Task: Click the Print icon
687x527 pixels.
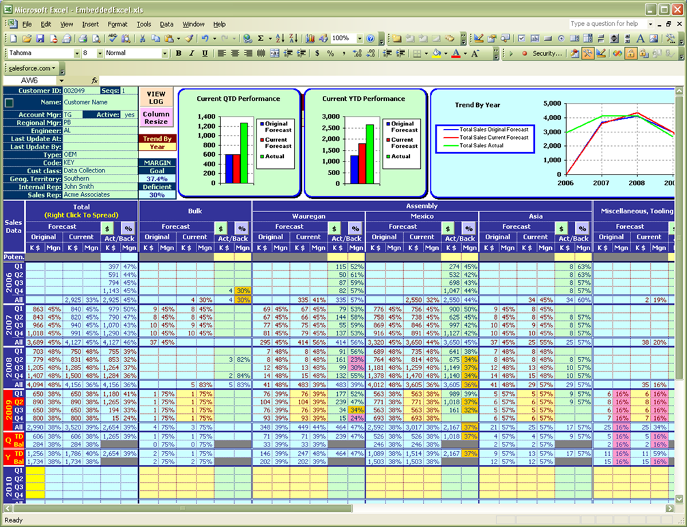Action: click(83, 38)
